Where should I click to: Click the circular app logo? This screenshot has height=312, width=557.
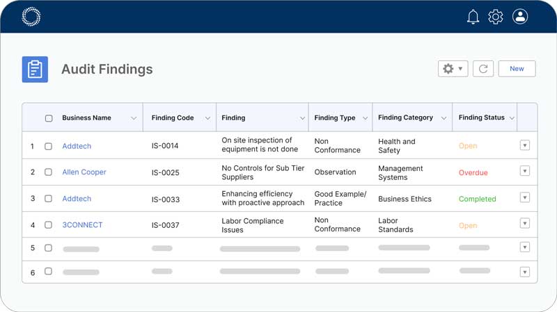31,17
